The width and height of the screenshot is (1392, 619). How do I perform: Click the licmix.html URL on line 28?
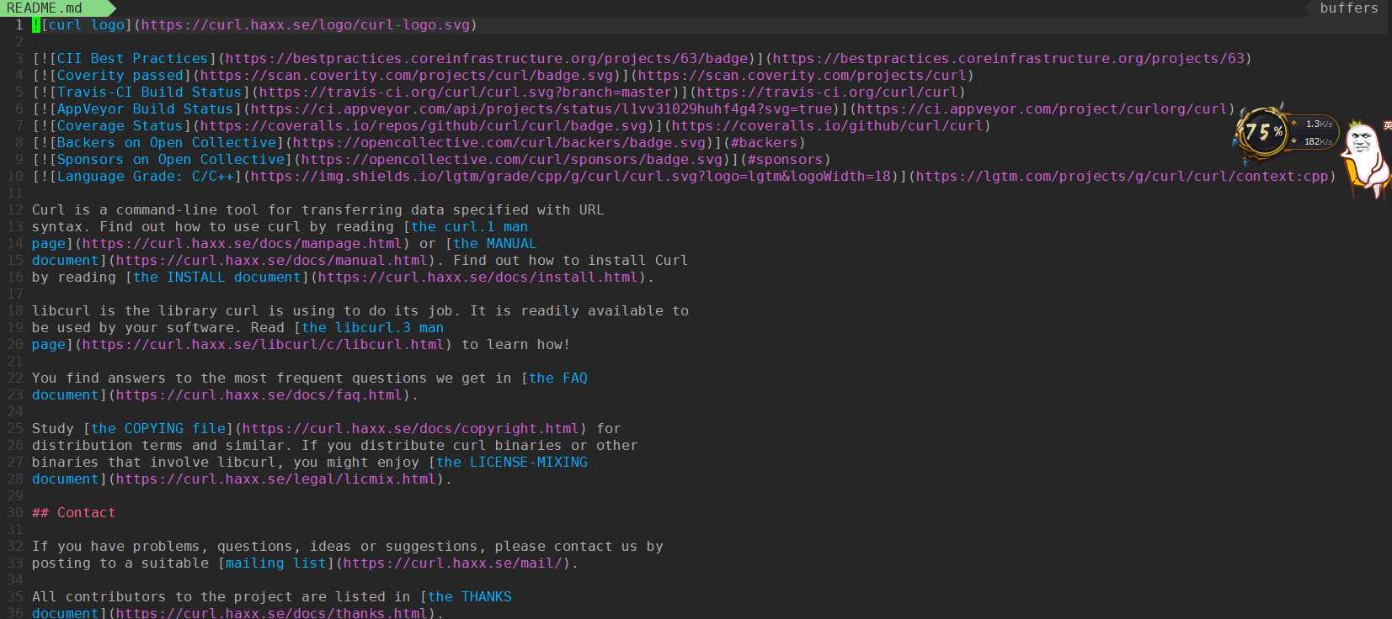[x=276, y=479]
